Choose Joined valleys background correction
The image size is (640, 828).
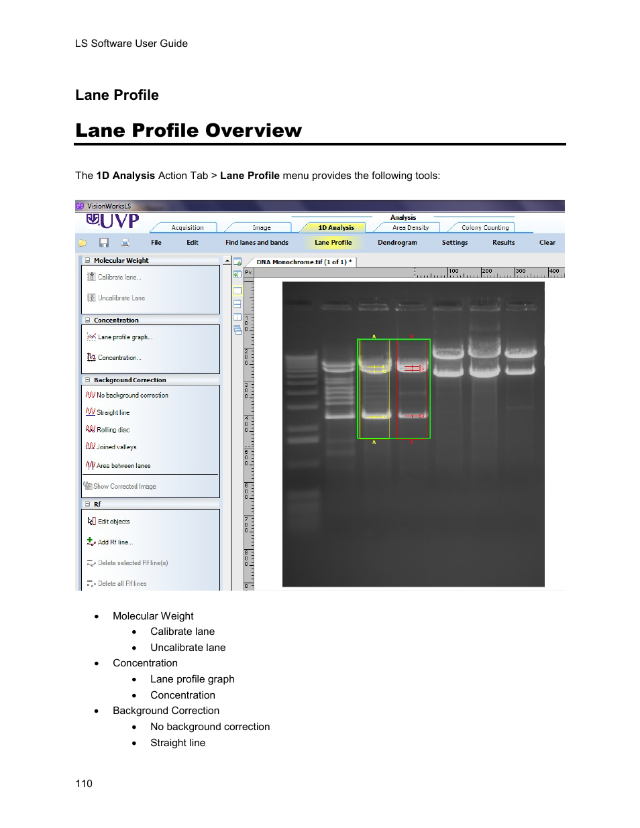(x=111, y=447)
